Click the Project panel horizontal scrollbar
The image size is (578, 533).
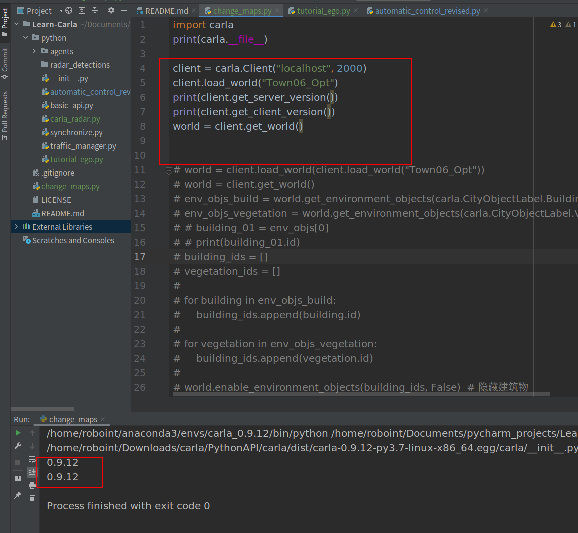point(42,409)
